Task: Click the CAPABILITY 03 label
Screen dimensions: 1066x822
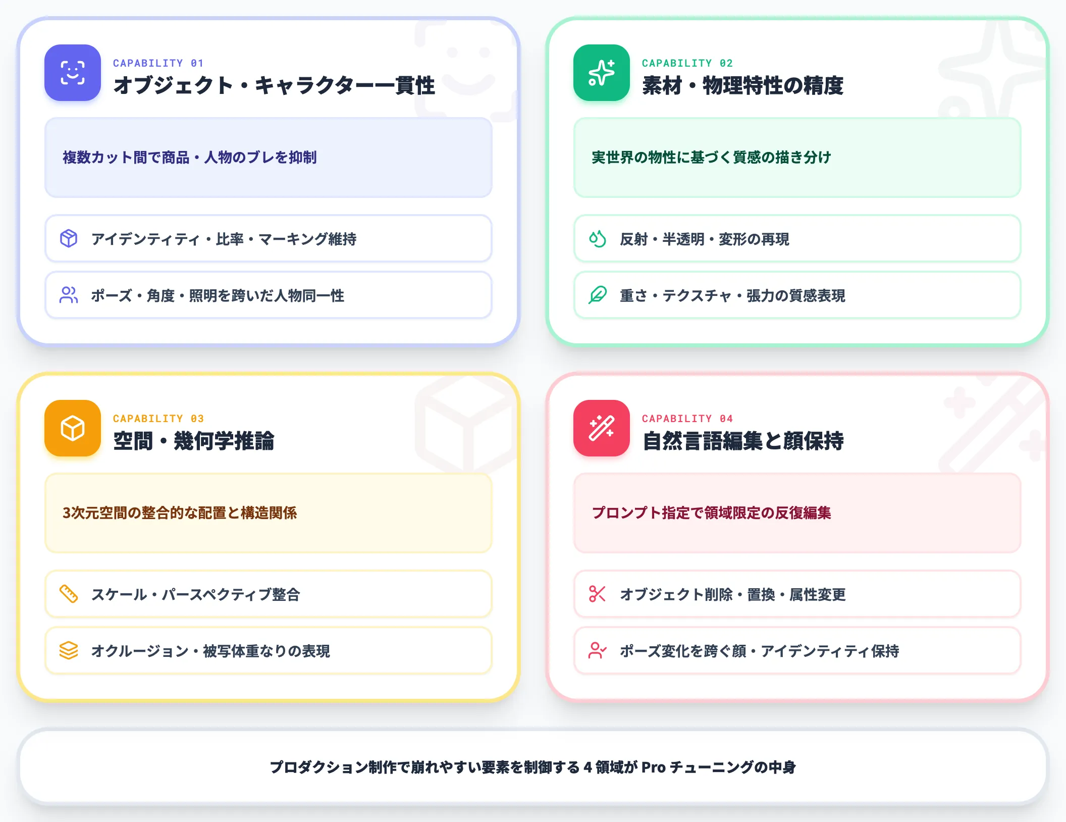Action: click(x=158, y=419)
